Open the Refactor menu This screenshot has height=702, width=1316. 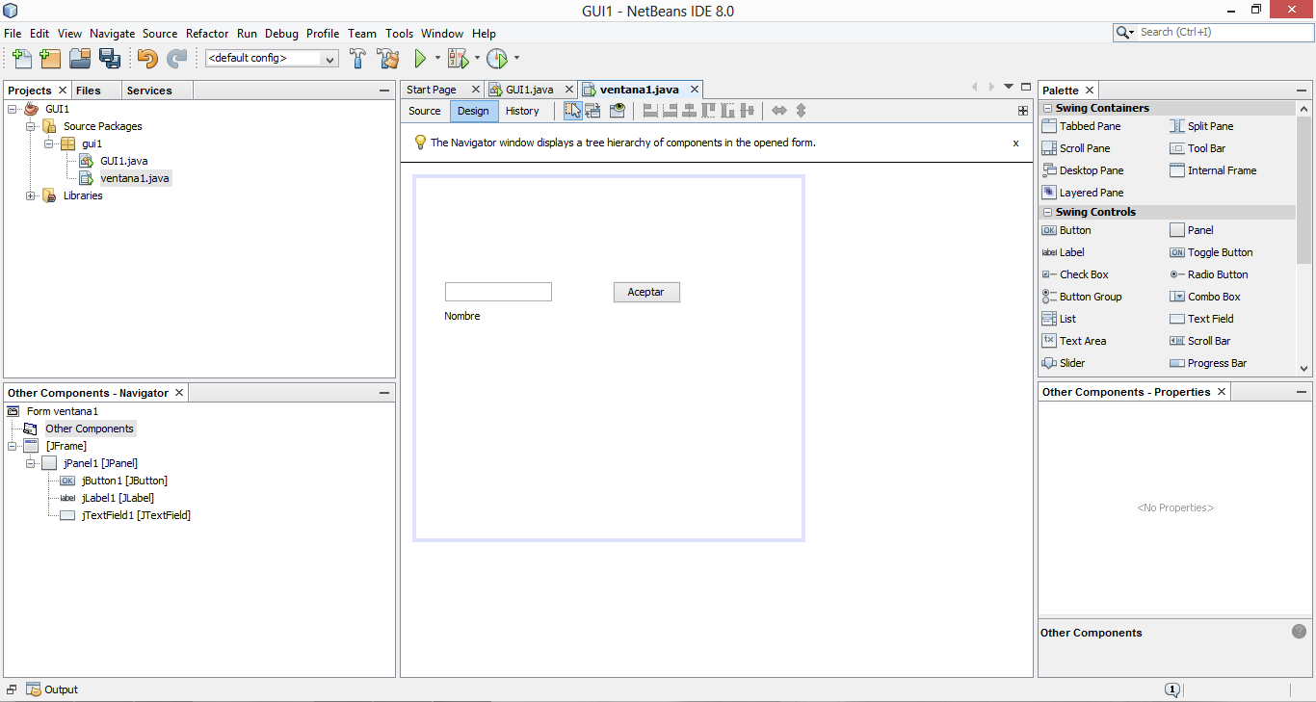tap(207, 33)
